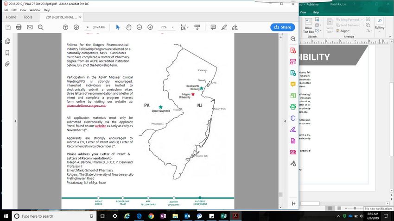Switch to the Tools tab
This screenshot has height=221, width=394.
(28, 17)
